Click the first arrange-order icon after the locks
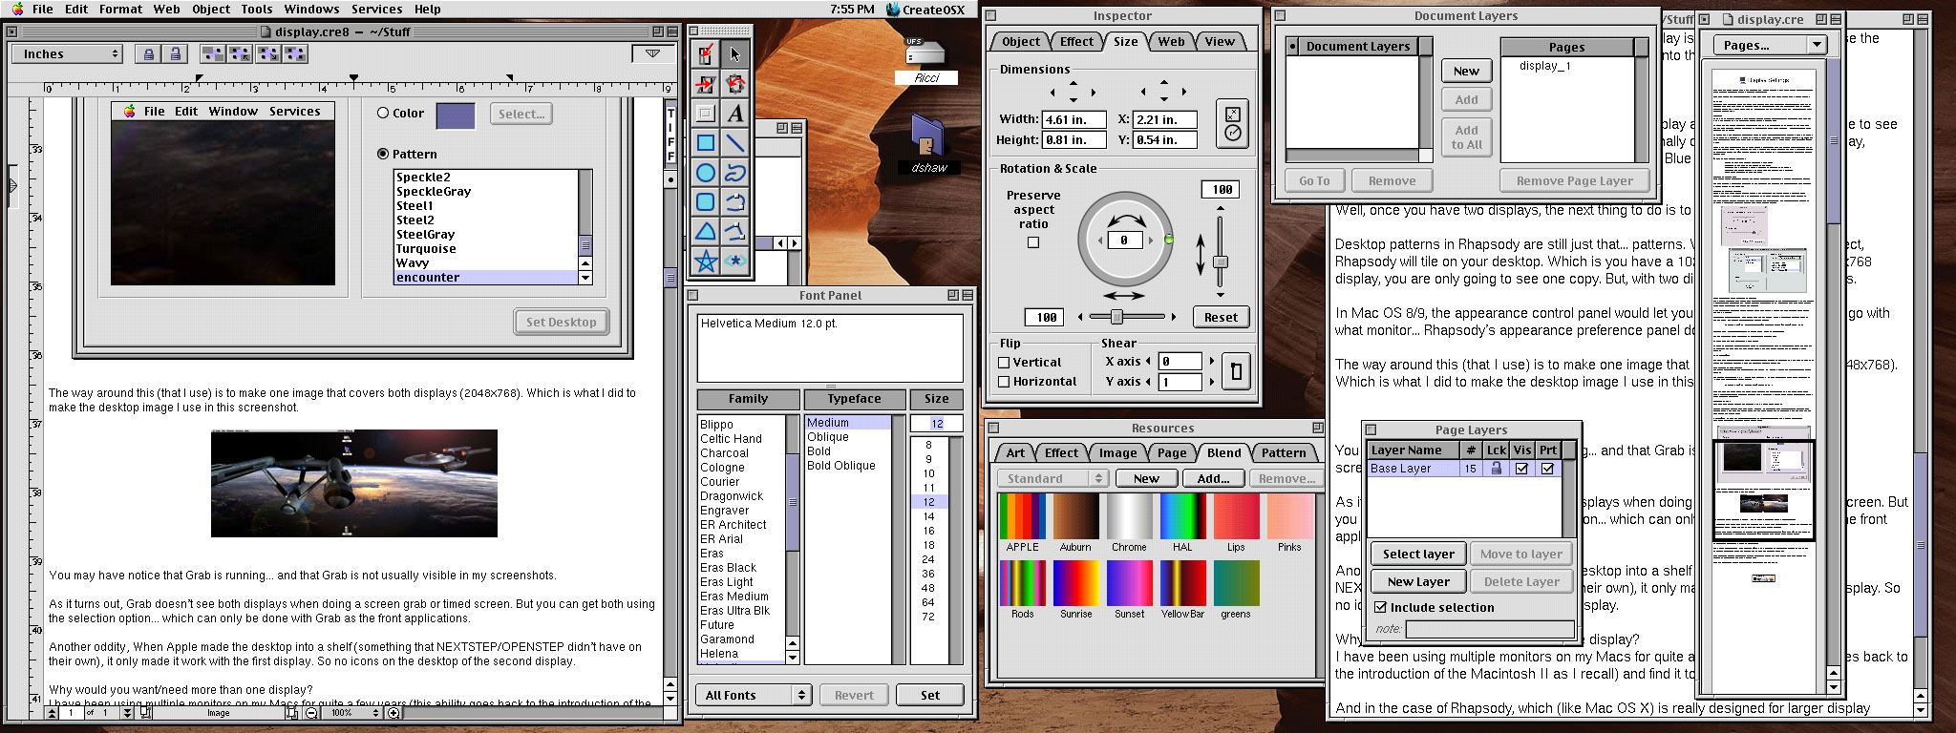Screen dimensions: 1956x733 pos(213,54)
